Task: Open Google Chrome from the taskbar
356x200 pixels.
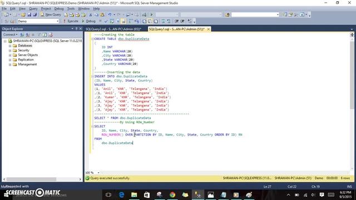Action: click(172, 195)
